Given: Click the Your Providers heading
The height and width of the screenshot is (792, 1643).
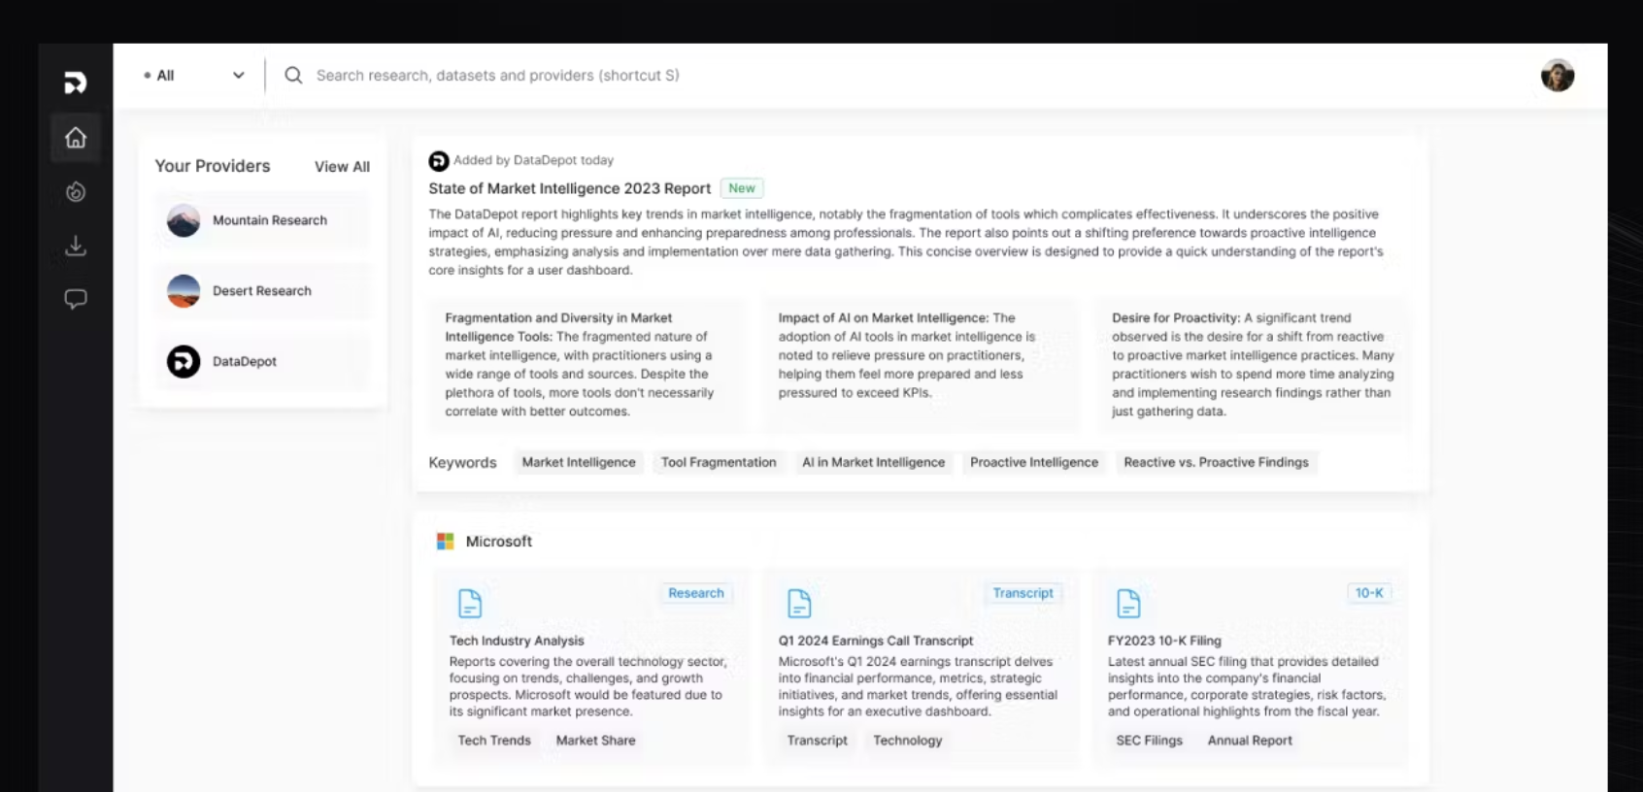Looking at the screenshot, I should click(x=213, y=166).
